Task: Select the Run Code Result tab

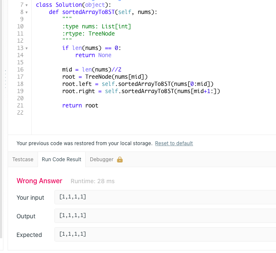Action: 62,159
